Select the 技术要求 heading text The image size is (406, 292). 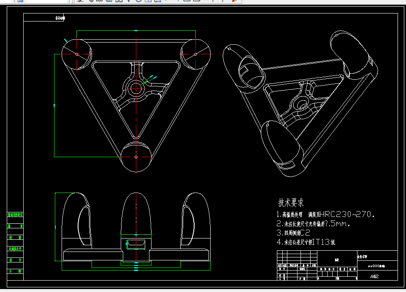pos(290,203)
